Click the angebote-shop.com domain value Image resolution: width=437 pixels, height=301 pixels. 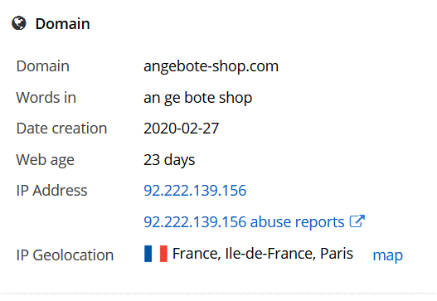coord(211,66)
